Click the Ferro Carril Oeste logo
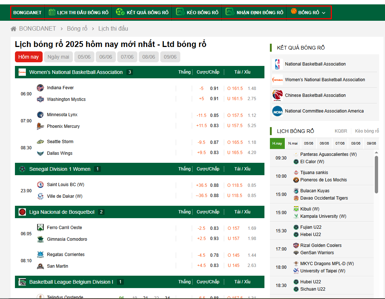Image resolution: width=385 pixels, height=299 pixels. coord(40,228)
